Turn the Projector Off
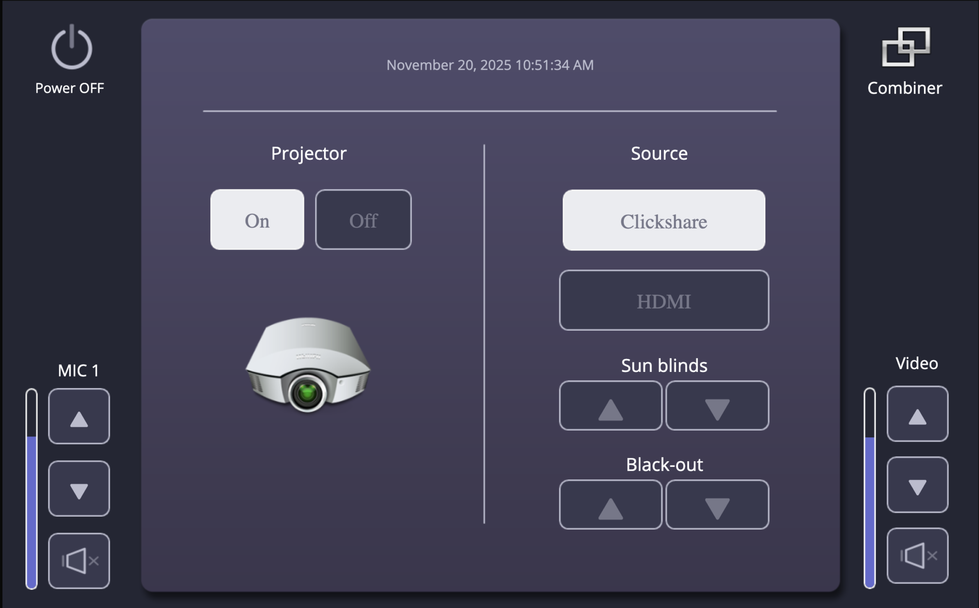This screenshot has height=608, width=979. (363, 220)
